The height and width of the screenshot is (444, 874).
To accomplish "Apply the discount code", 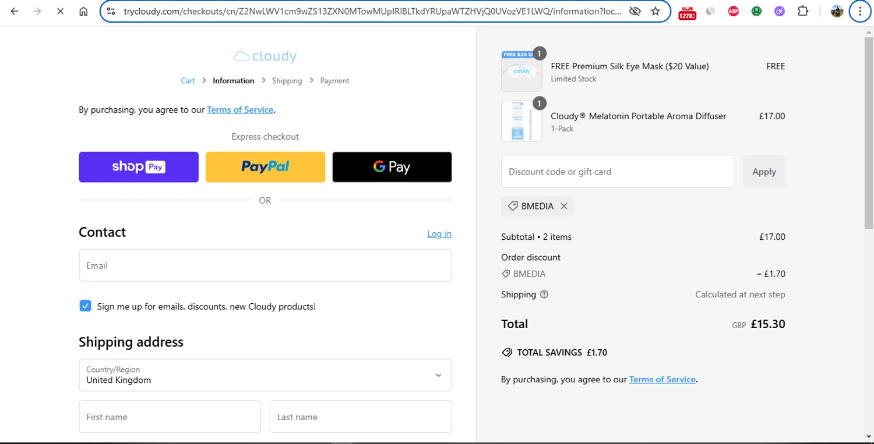I will point(764,172).
